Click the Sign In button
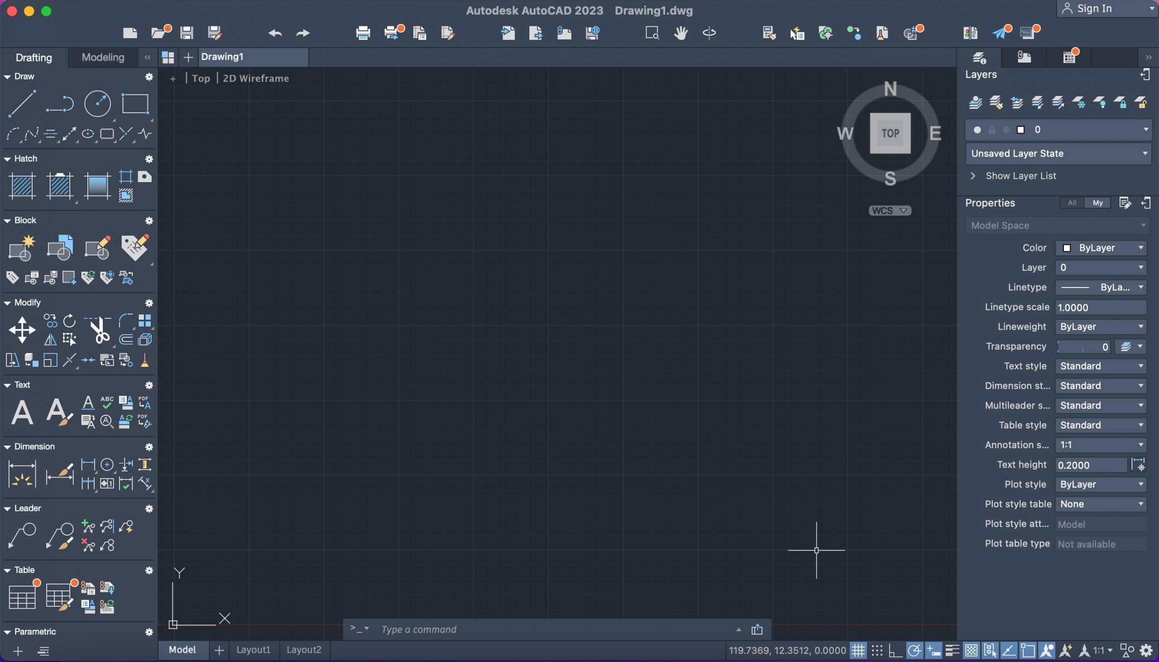1159x662 pixels. [1095, 8]
